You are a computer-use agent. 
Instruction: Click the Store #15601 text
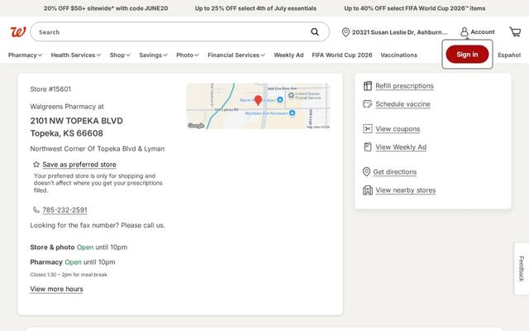click(50, 89)
